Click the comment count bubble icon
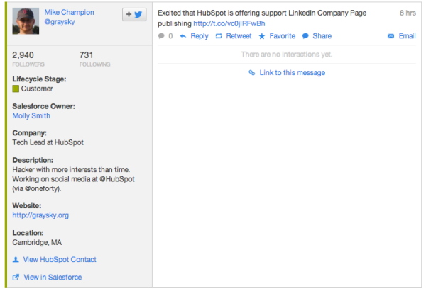 161,36
